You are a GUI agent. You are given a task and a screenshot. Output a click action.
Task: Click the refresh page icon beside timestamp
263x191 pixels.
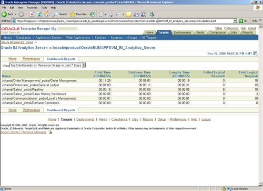click(256, 53)
